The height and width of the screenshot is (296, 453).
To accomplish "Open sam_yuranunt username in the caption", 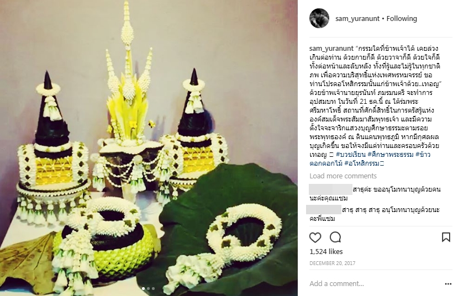I will point(331,48).
